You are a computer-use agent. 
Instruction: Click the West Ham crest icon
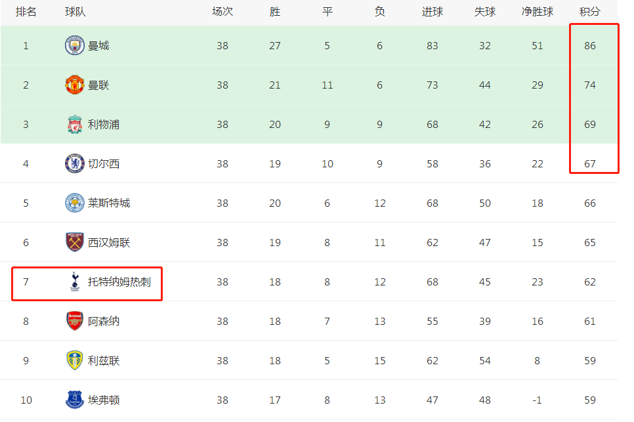tap(74, 242)
